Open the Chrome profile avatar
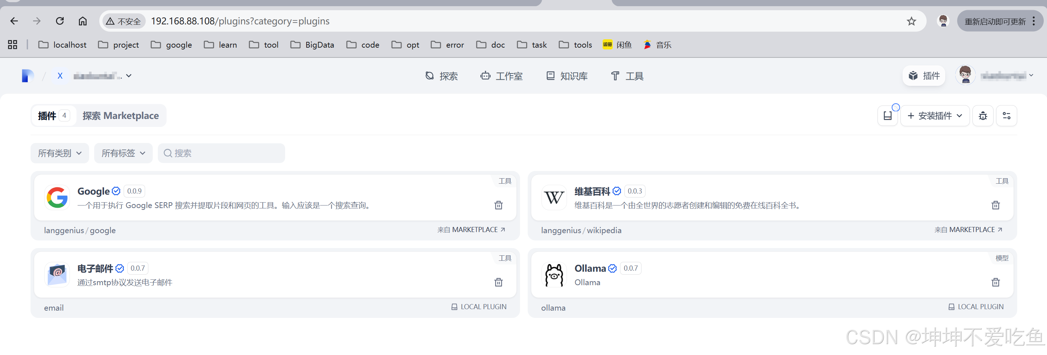This screenshot has width=1047, height=355. [x=943, y=21]
